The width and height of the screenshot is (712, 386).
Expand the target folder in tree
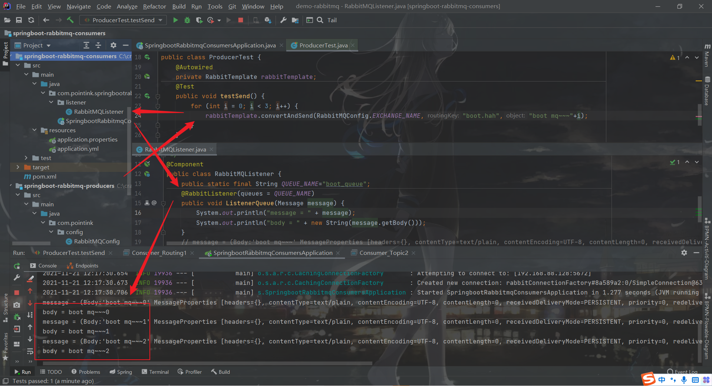pyautogui.click(x=18, y=167)
